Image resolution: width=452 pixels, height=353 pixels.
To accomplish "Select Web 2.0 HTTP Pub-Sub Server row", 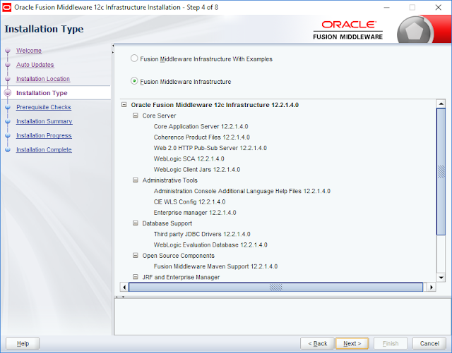I will point(210,148).
